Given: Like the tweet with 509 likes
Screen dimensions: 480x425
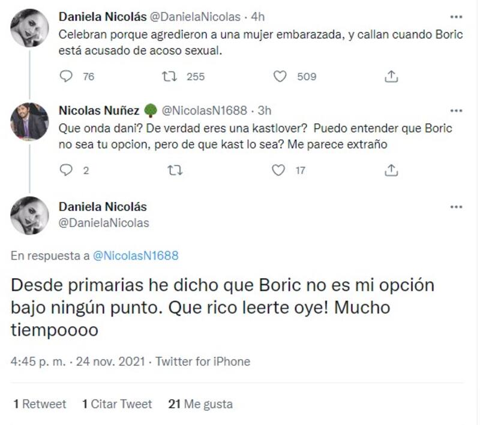Looking at the screenshot, I should click(280, 76).
